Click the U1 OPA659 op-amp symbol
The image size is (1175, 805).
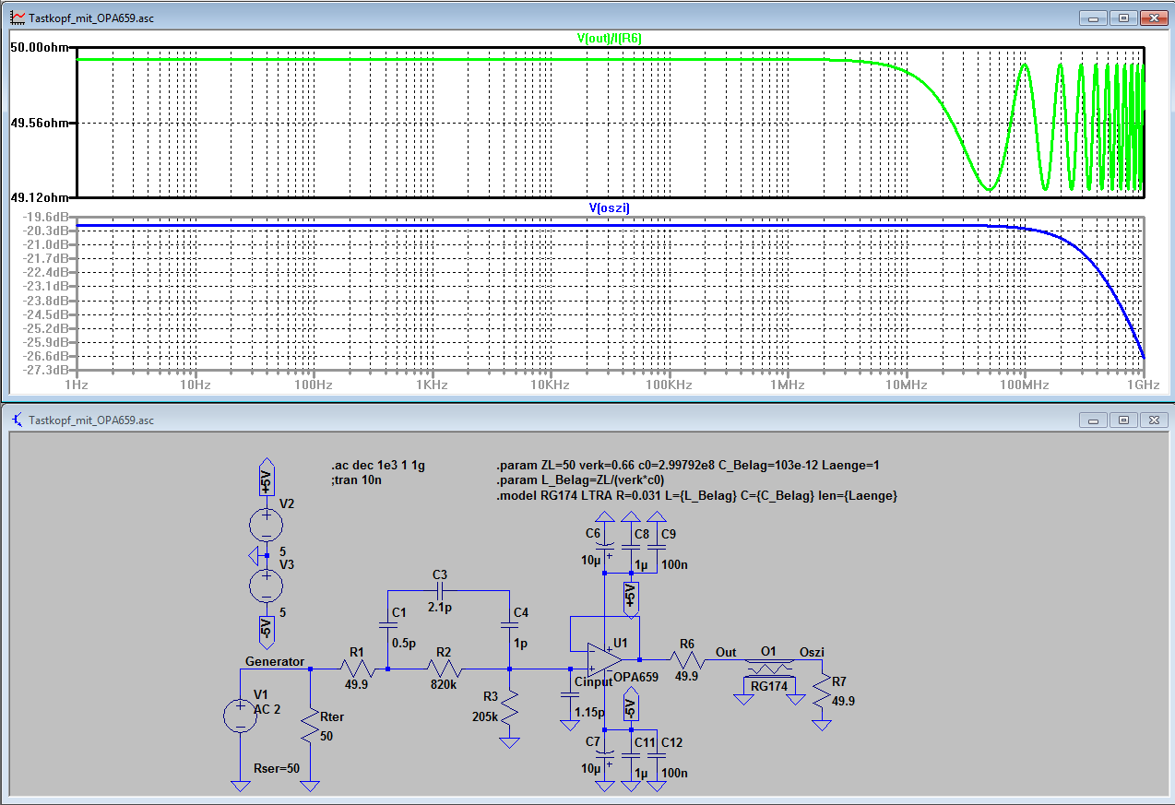point(605,660)
